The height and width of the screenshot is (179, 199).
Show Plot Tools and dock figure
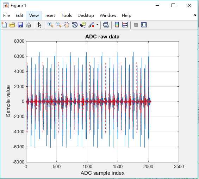[144, 25]
